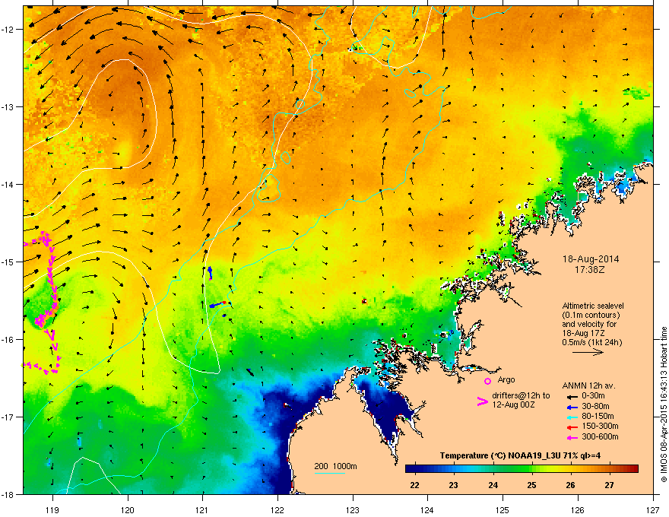Click the 'ANMN 12h av.' heading

[x=588, y=385]
